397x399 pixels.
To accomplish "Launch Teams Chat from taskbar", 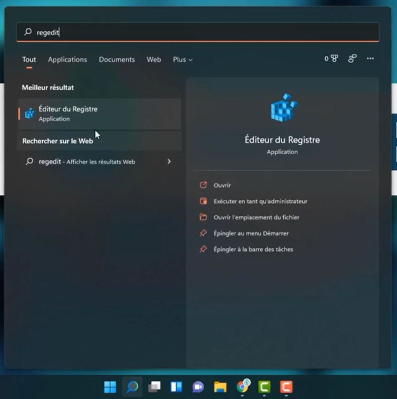I will click(198, 387).
